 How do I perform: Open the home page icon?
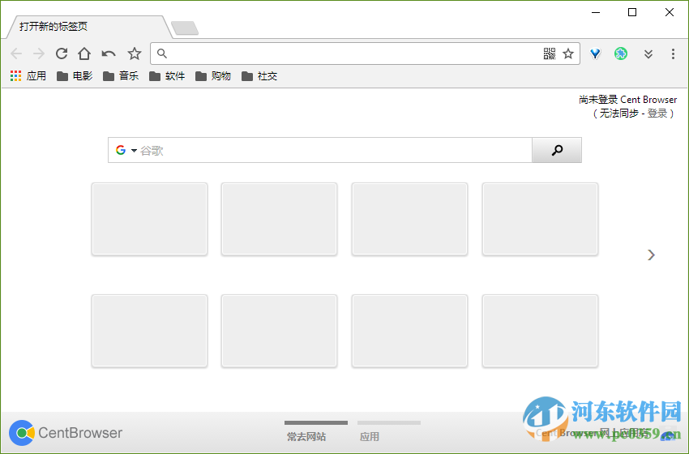click(x=84, y=54)
